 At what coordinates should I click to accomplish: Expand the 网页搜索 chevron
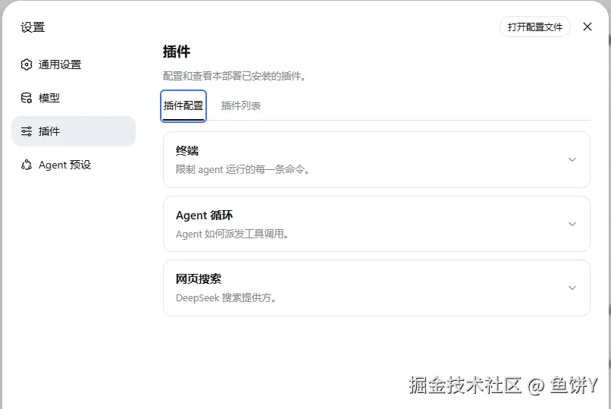point(572,288)
